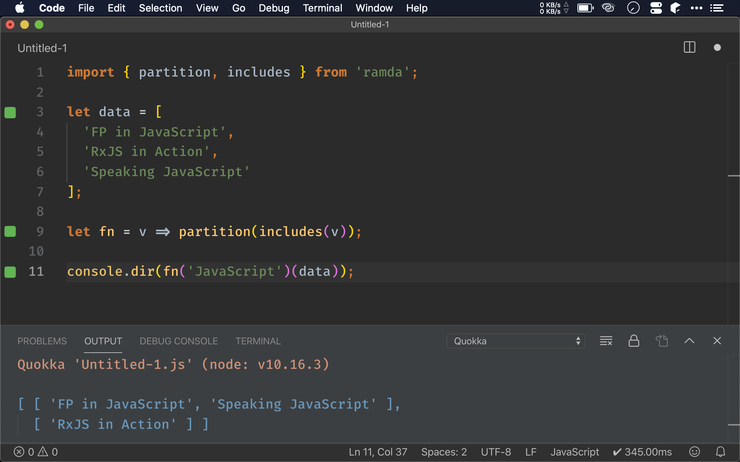Open the Go menu

tap(238, 8)
